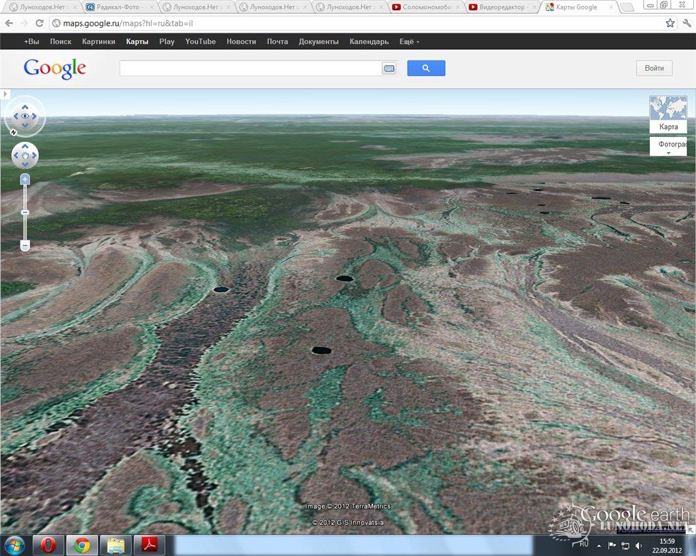Open +Вы in the Google bar

pos(31,41)
